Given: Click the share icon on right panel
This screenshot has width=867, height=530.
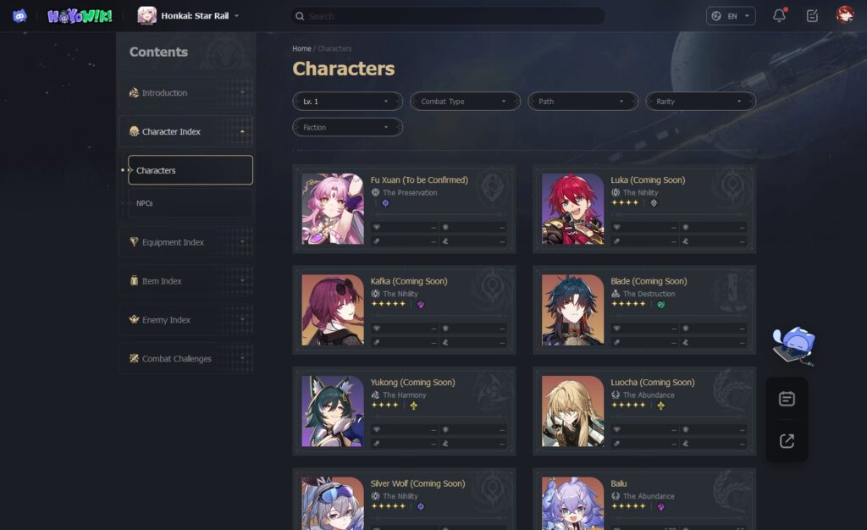Looking at the screenshot, I should 787,440.
